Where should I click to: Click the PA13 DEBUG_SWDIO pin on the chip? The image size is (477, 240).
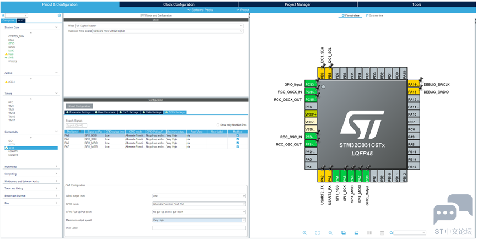[x=414, y=92]
